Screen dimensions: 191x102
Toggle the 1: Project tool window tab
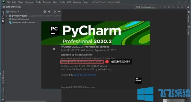[x=3, y=17]
